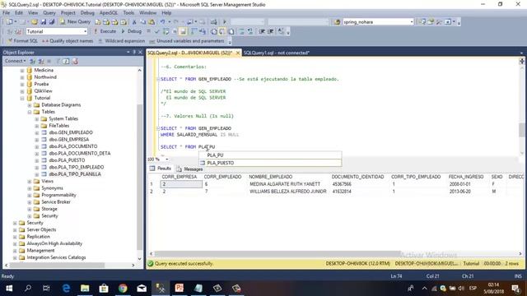Click the Open File folder icon

(x=35, y=22)
